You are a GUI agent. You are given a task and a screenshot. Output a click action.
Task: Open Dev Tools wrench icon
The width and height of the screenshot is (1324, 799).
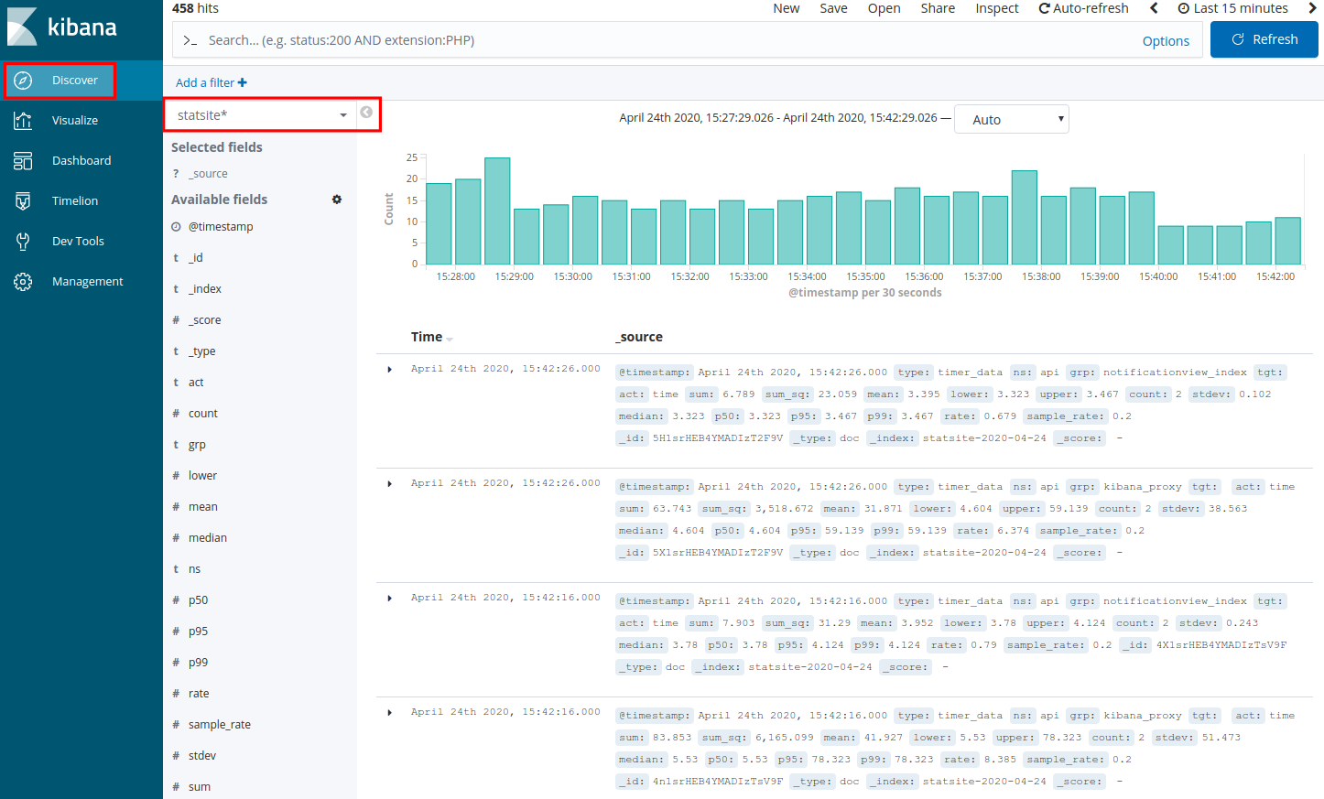[23, 242]
